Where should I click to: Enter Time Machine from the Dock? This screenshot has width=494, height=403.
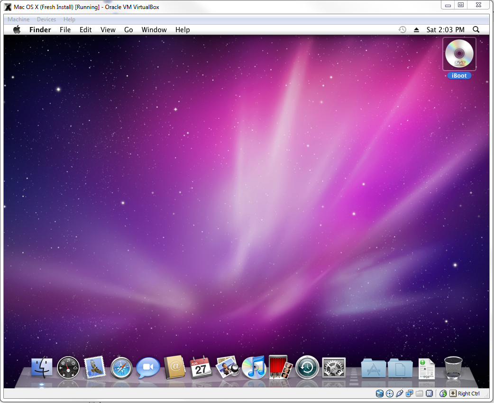(307, 367)
